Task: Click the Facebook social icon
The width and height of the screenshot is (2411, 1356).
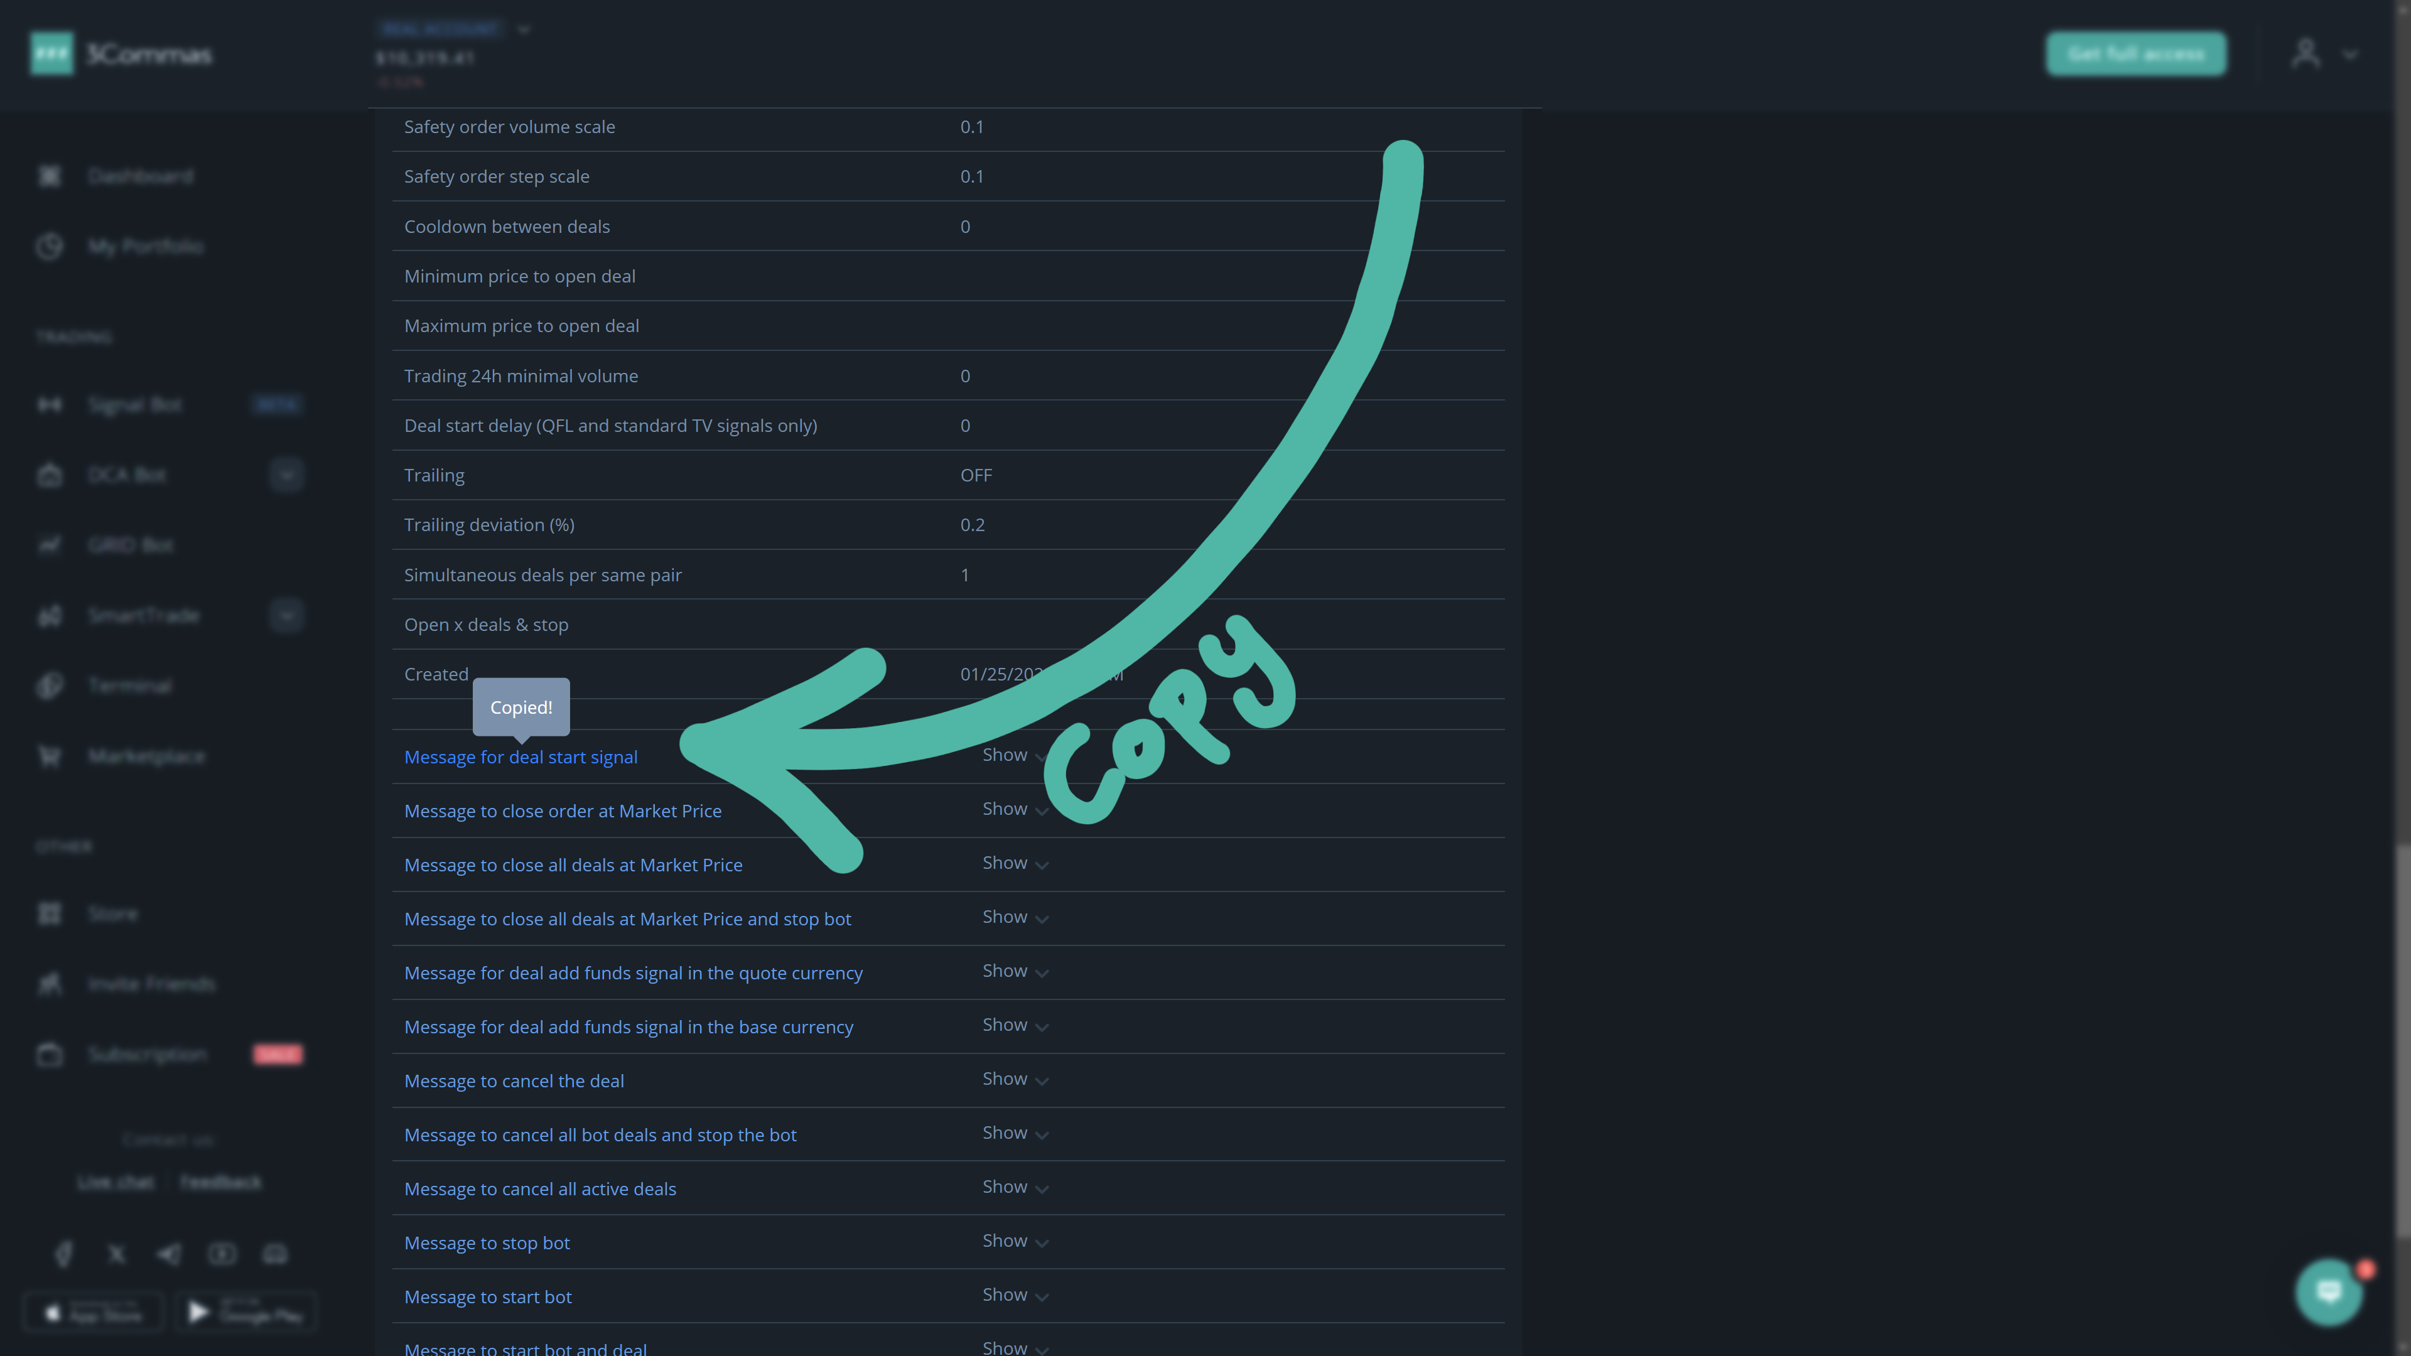Action: point(63,1254)
